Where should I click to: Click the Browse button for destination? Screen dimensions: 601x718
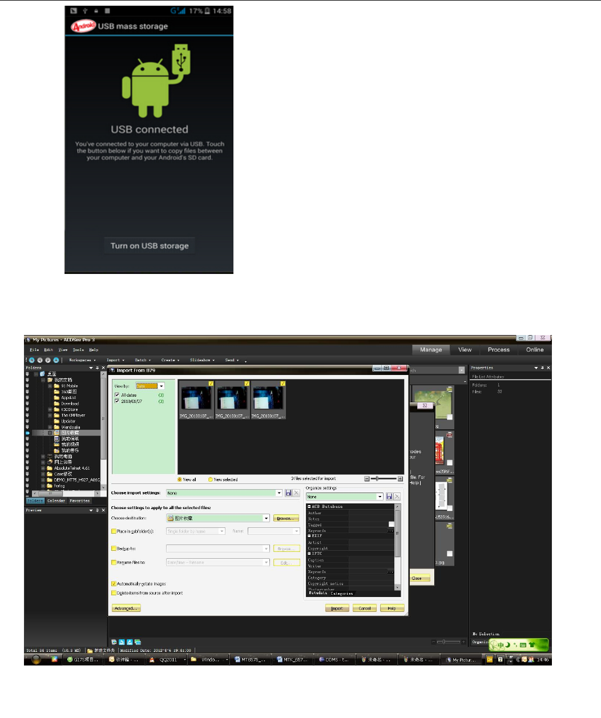click(287, 518)
